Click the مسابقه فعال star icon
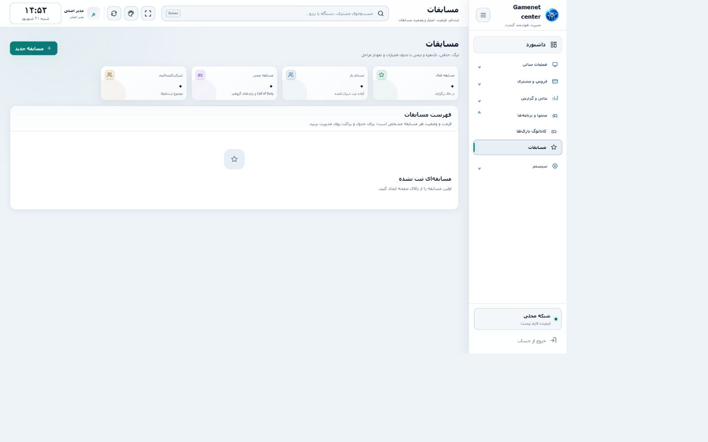This screenshot has height=442, width=708. [x=381, y=75]
